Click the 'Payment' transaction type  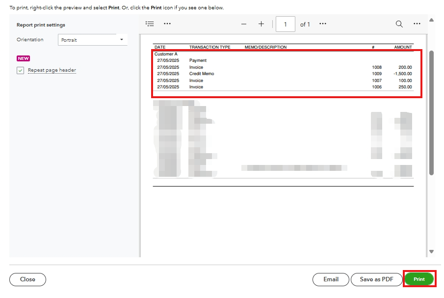pos(198,60)
